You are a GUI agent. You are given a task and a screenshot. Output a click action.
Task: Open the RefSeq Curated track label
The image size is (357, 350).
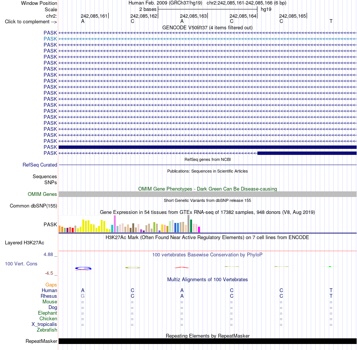pyautogui.click(x=39, y=165)
